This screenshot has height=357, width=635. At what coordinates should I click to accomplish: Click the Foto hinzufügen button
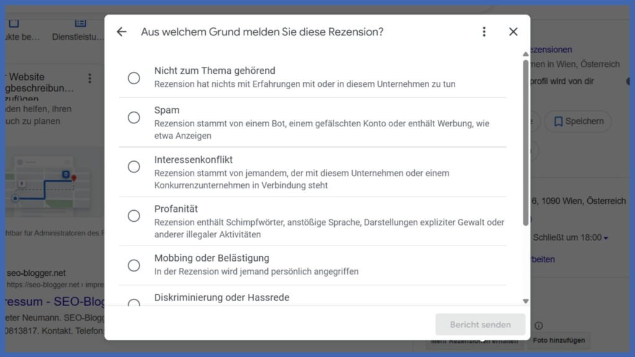click(x=559, y=340)
